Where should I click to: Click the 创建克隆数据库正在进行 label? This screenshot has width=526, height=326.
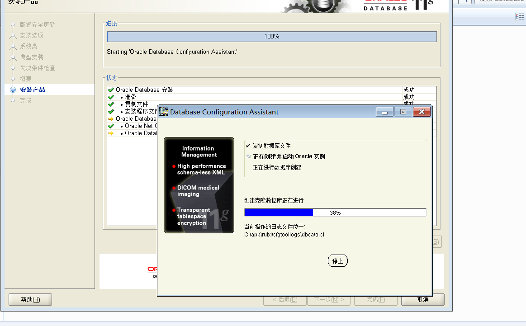[x=274, y=201]
